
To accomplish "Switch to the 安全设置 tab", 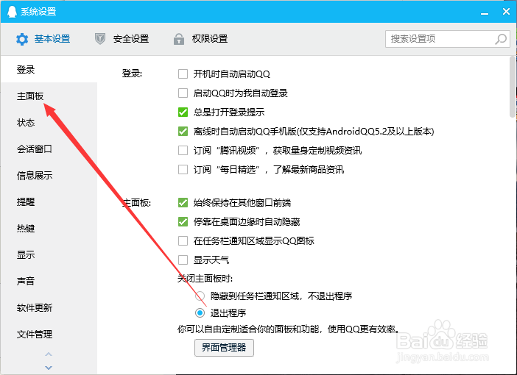I will 122,39.
